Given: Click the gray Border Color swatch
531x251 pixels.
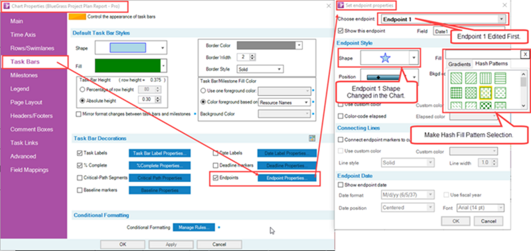Looking at the screenshot, I should 266,45.
